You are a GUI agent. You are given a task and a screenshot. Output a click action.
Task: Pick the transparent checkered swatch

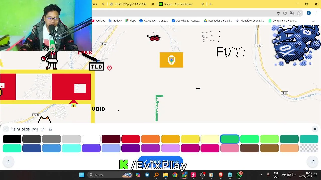309,148
